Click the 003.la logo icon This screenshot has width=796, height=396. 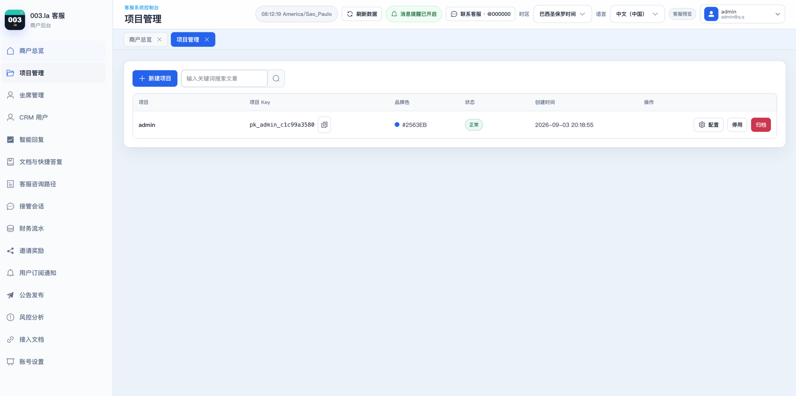(x=15, y=20)
